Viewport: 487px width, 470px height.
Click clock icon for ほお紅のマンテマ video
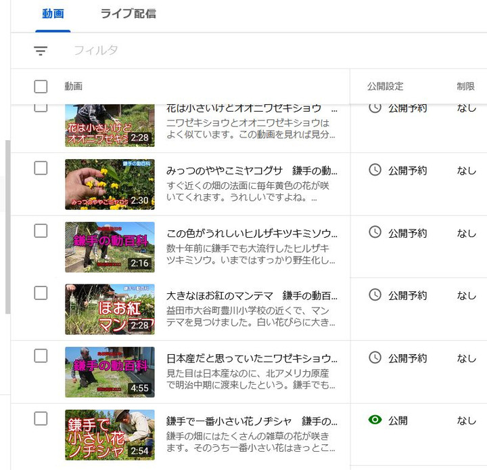point(375,295)
